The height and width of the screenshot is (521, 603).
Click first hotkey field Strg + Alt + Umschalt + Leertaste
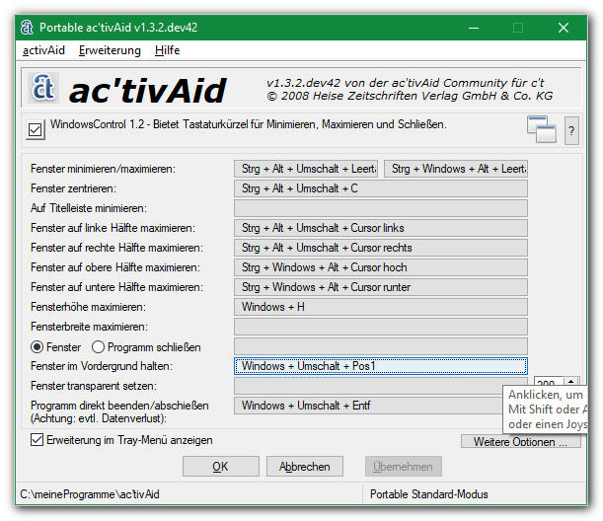(x=306, y=169)
